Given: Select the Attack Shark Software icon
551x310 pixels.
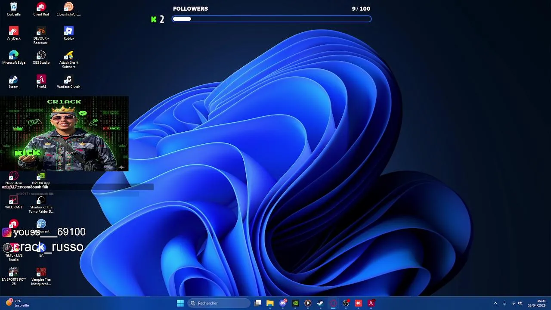Looking at the screenshot, I should pyautogui.click(x=68, y=59).
